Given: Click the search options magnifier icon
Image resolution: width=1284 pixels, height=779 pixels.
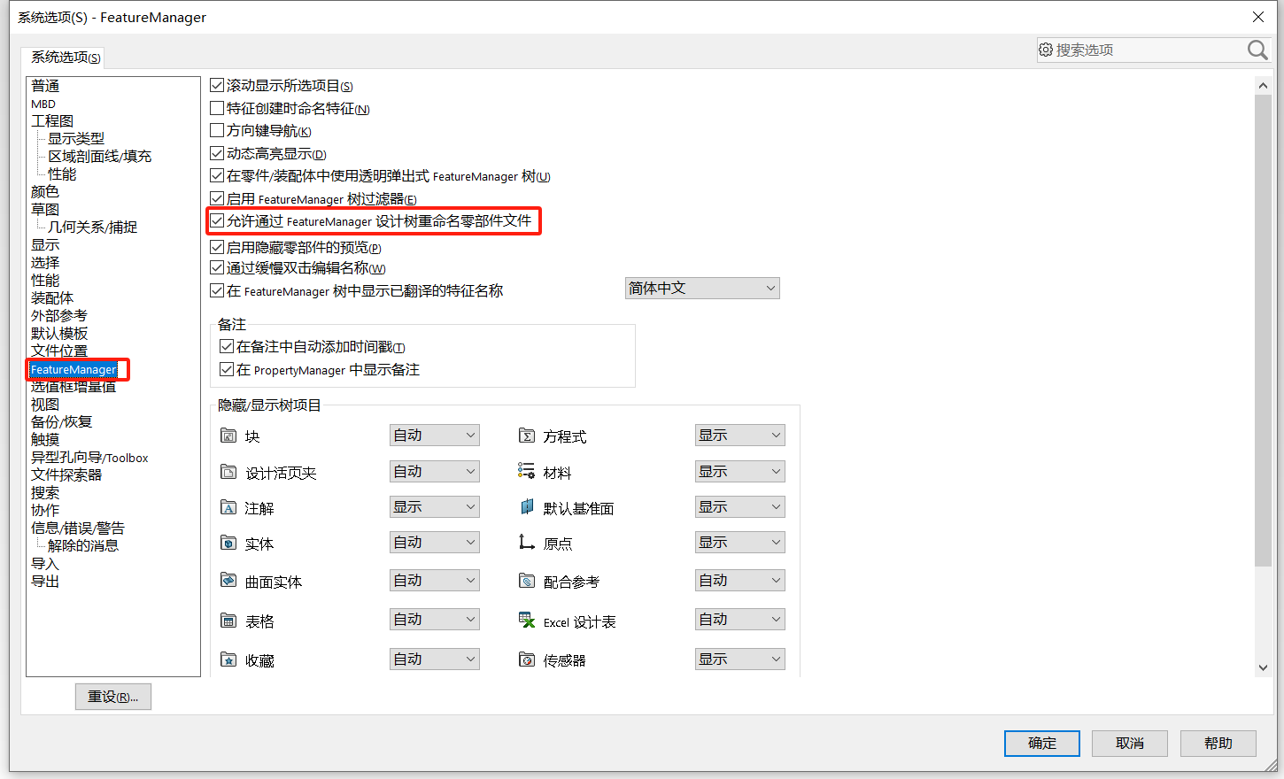Looking at the screenshot, I should [1257, 50].
